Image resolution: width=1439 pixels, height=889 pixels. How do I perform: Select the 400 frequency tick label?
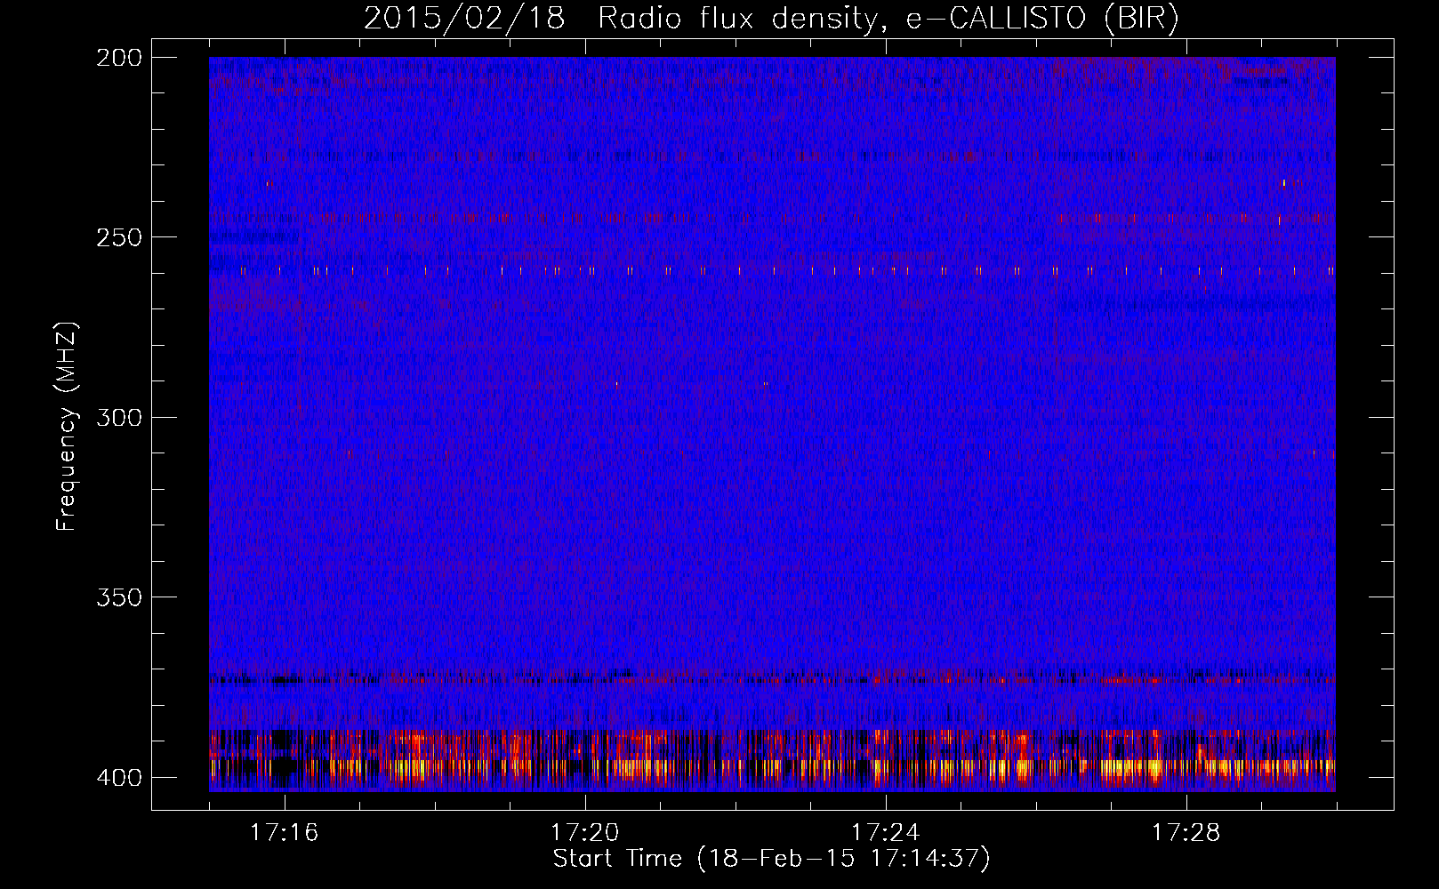pos(118,778)
